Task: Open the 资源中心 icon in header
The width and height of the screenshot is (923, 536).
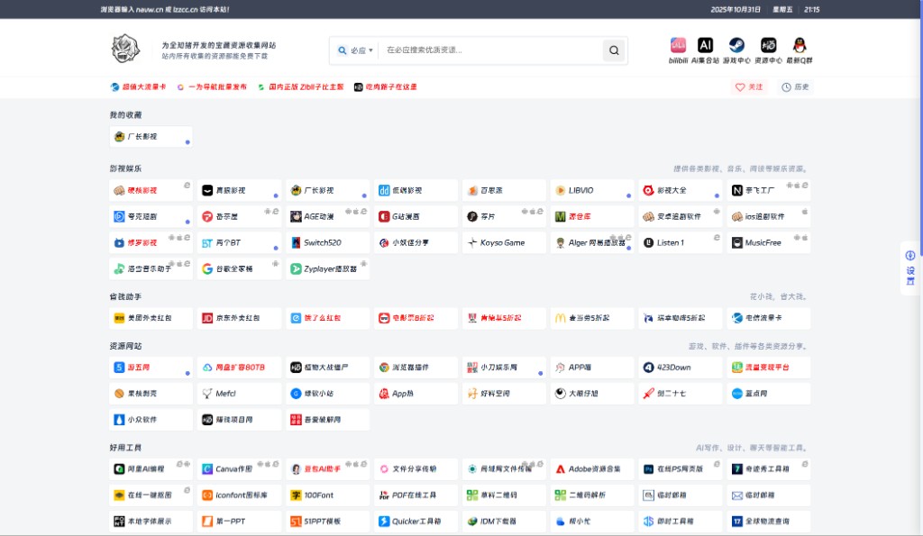Action: point(768,46)
